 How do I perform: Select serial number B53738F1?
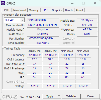(x=43, y=43)
